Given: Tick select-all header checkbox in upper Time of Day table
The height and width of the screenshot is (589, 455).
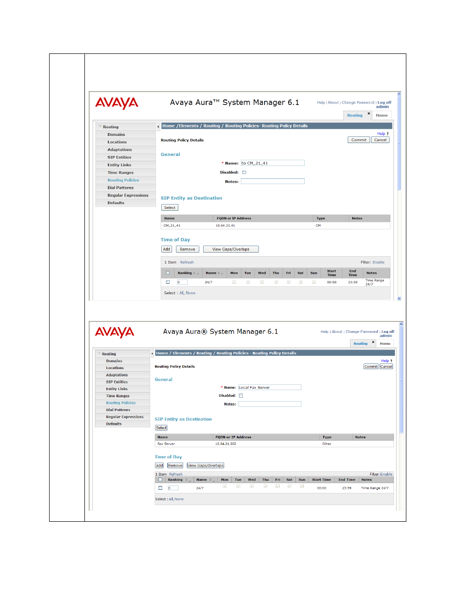Looking at the screenshot, I should [167, 273].
